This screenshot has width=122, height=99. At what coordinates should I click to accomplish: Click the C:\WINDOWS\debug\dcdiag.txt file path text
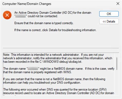tap(60, 62)
